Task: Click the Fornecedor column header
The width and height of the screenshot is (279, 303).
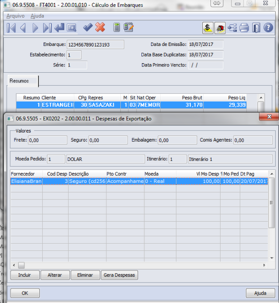Action: click(26, 174)
